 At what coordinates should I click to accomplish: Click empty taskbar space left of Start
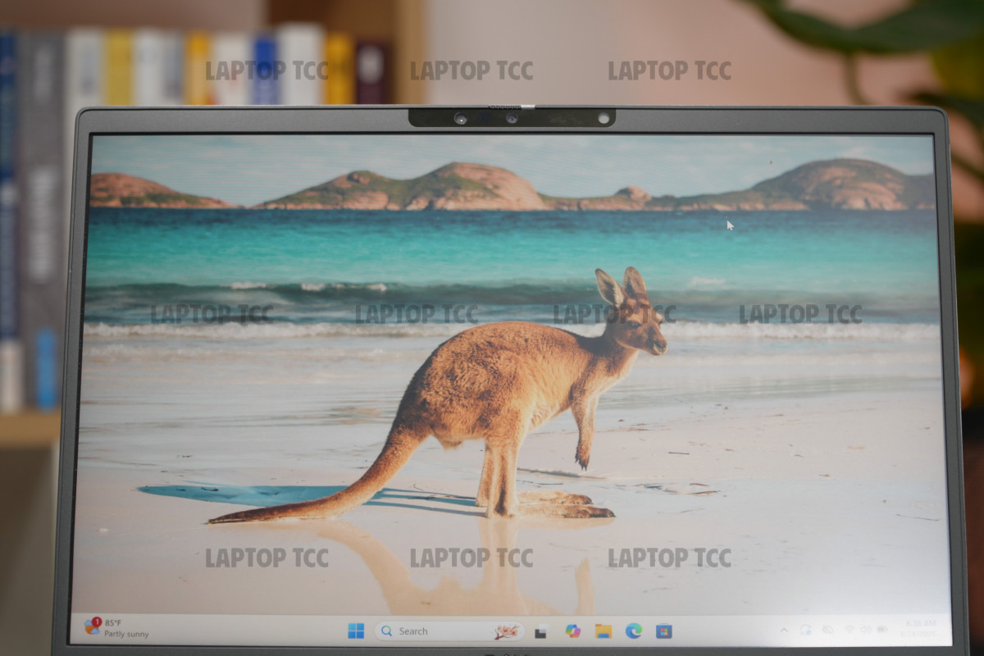(x=246, y=630)
